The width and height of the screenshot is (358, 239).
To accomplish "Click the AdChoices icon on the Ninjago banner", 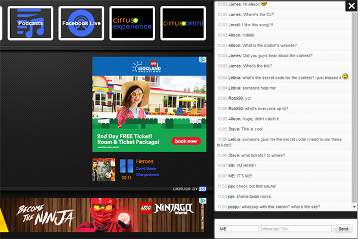I will point(202,201).
